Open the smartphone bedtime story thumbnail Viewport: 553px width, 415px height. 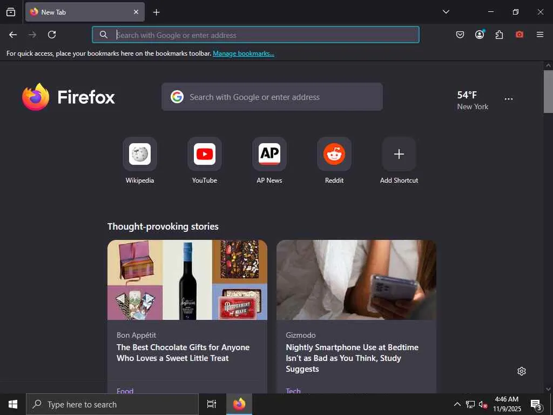[x=356, y=280]
